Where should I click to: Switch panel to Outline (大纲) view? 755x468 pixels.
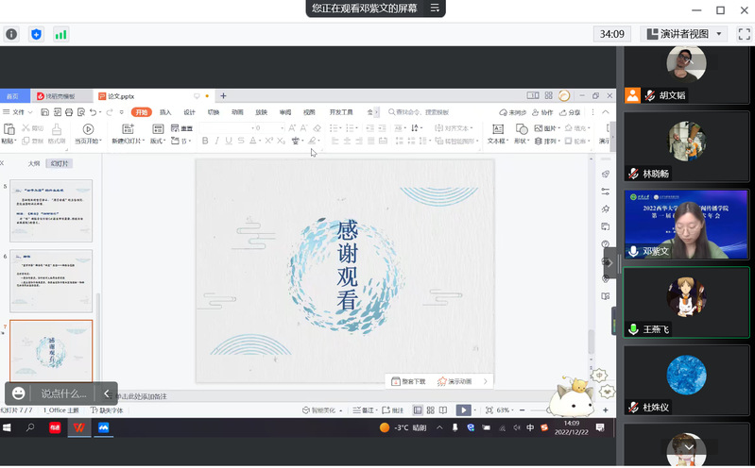coord(34,163)
